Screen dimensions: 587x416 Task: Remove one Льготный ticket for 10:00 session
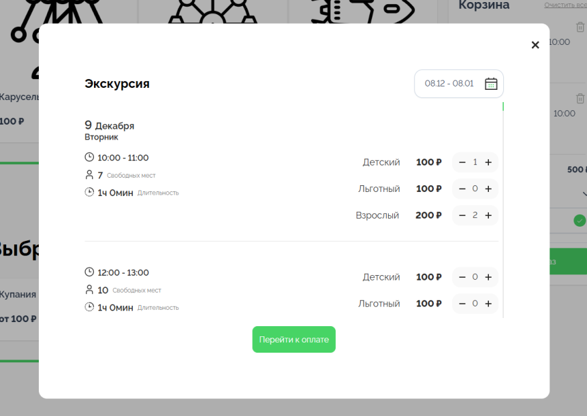pos(462,189)
